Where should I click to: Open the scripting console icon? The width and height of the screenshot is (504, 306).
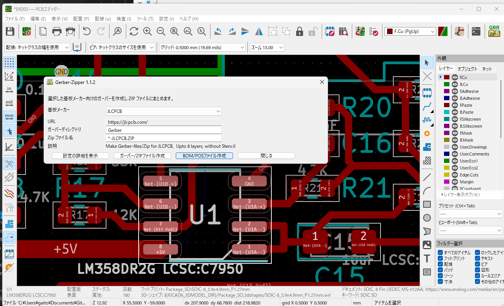476,31
